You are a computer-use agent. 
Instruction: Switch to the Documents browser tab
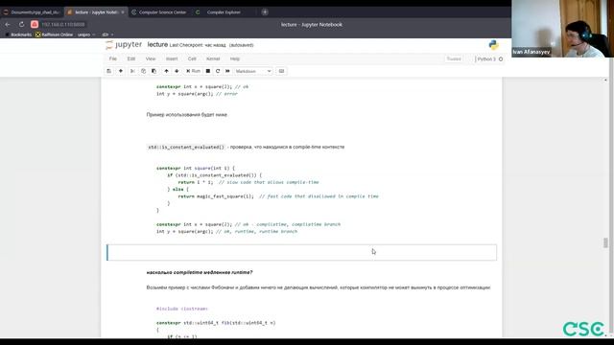(x=32, y=12)
